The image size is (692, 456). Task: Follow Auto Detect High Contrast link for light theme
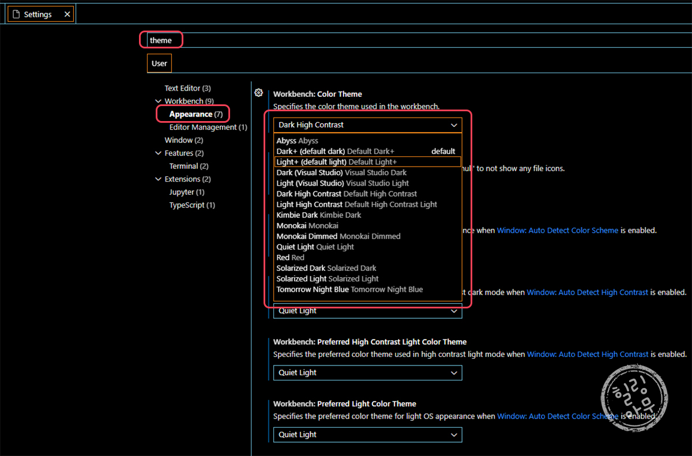click(588, 354)
